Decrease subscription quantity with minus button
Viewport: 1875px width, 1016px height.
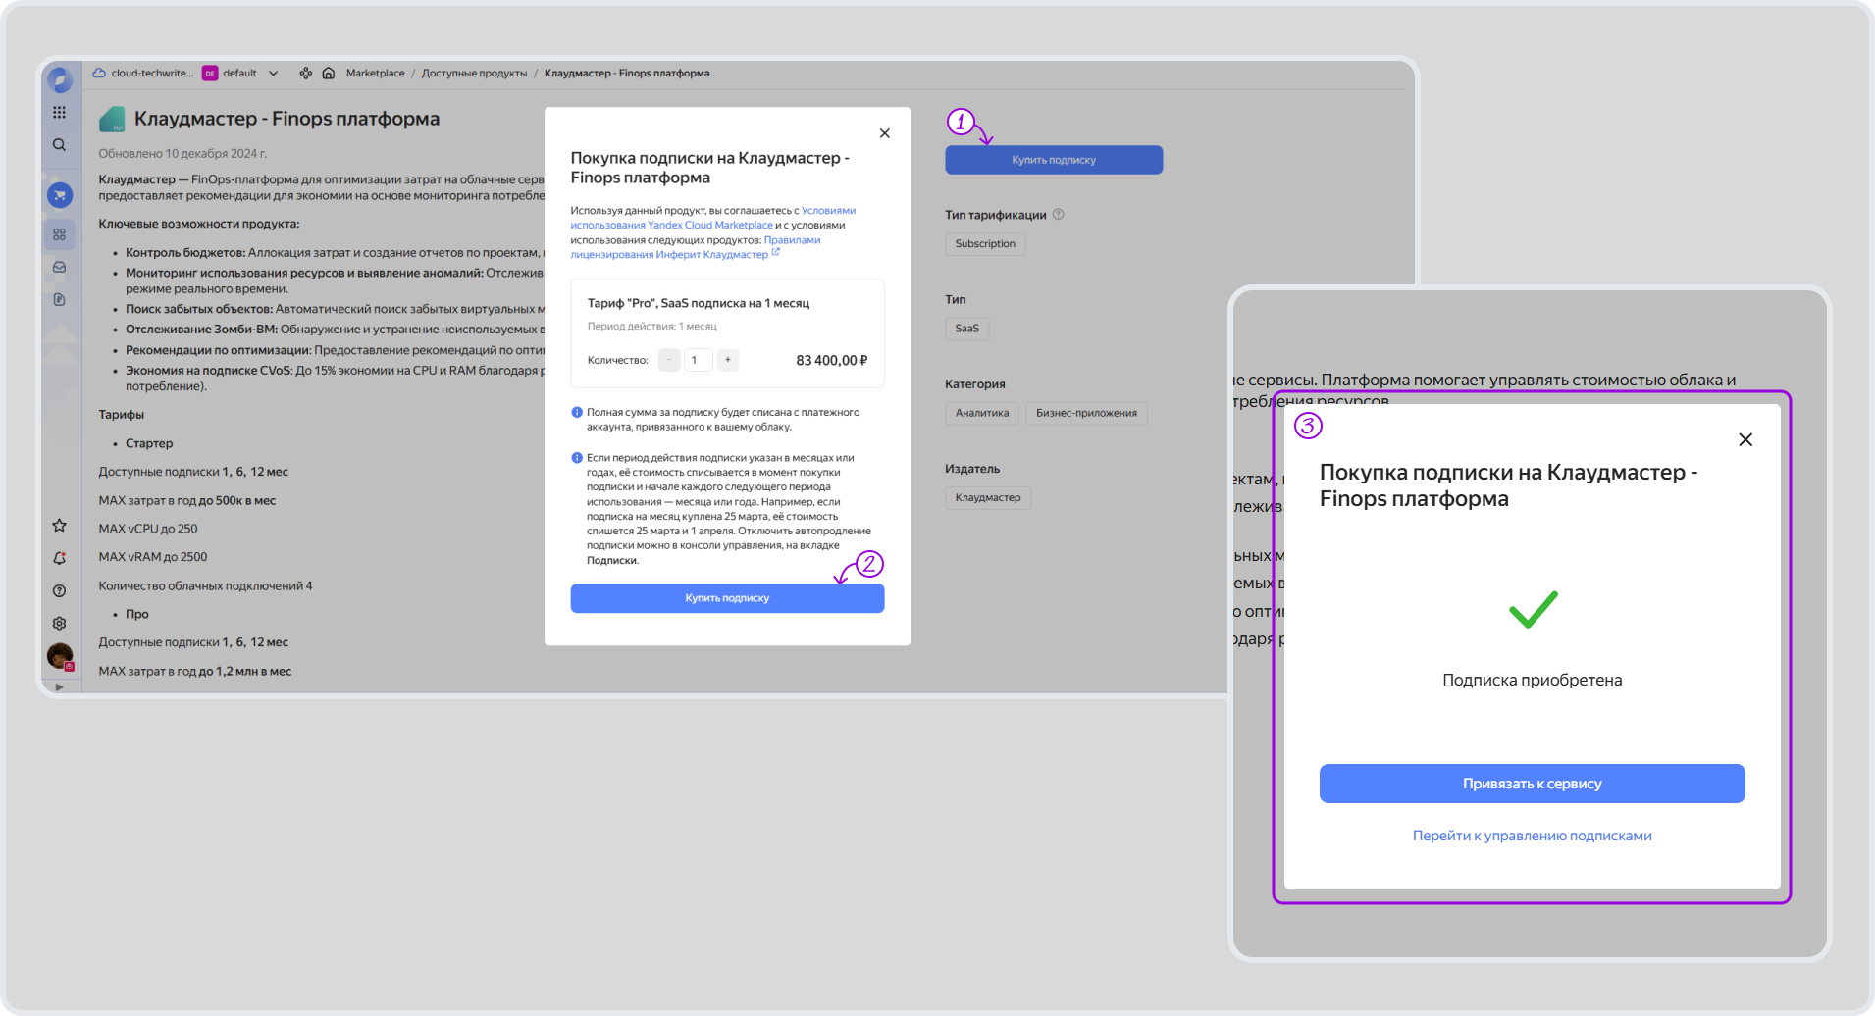(669, 360)
